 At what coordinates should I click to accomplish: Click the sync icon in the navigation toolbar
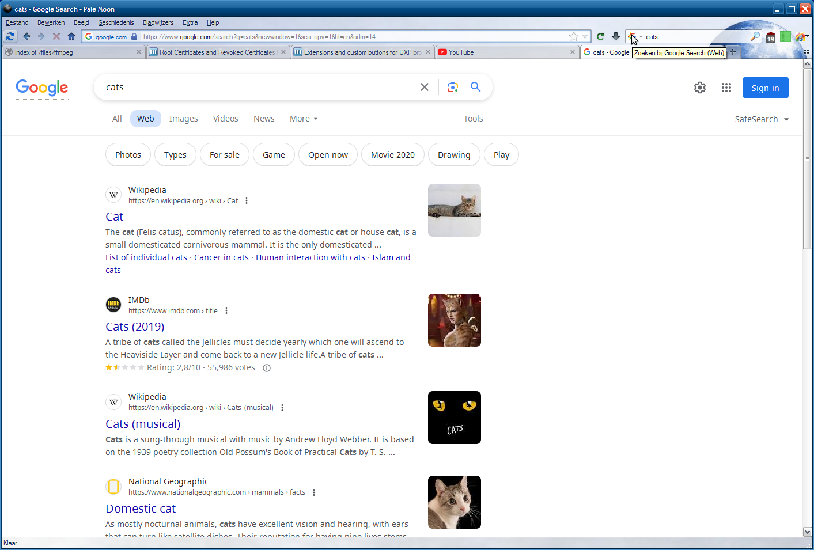pyautogui.click(x=10, y=36)
